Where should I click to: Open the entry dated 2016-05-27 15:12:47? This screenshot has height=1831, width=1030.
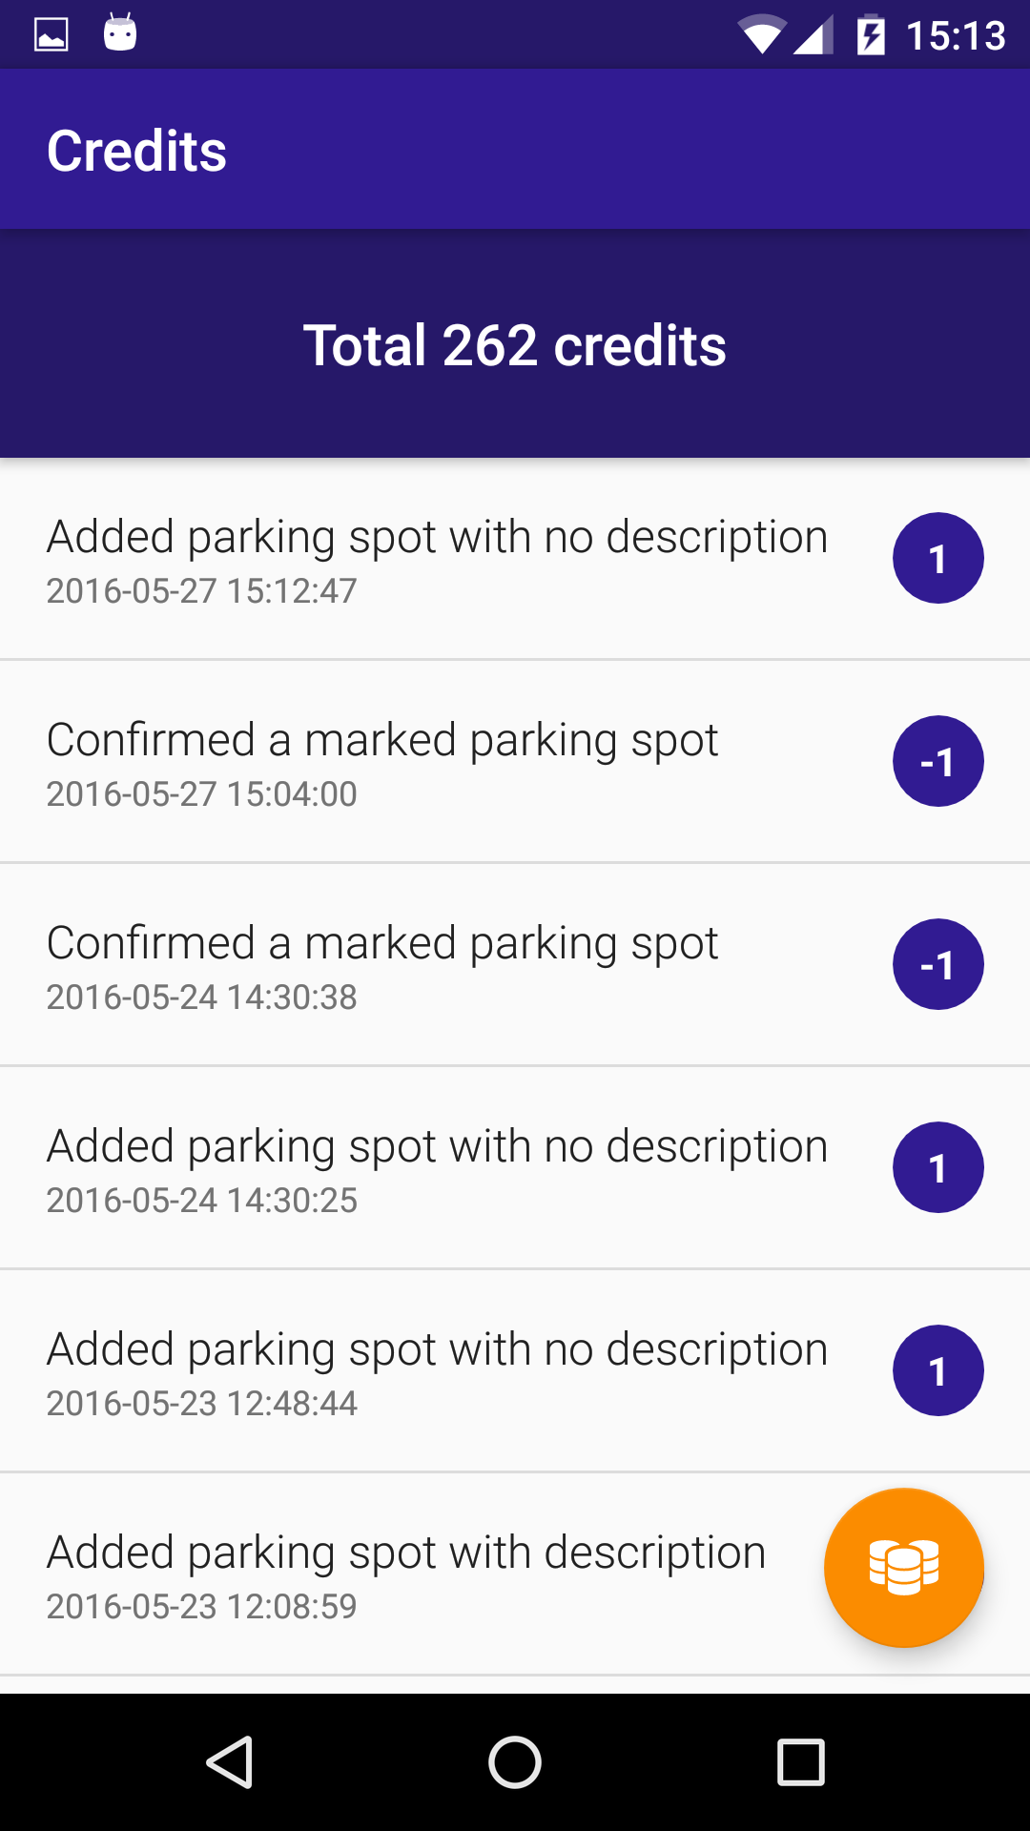pyautogui.click(x=437, y=560)
